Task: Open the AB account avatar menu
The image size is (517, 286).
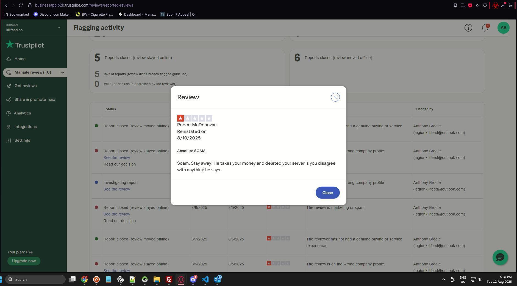Action: point(503,28)
